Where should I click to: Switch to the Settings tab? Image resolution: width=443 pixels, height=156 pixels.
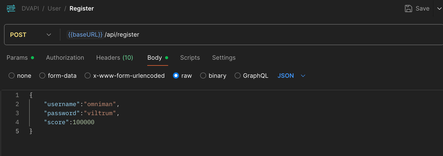[x=224, y=58]
